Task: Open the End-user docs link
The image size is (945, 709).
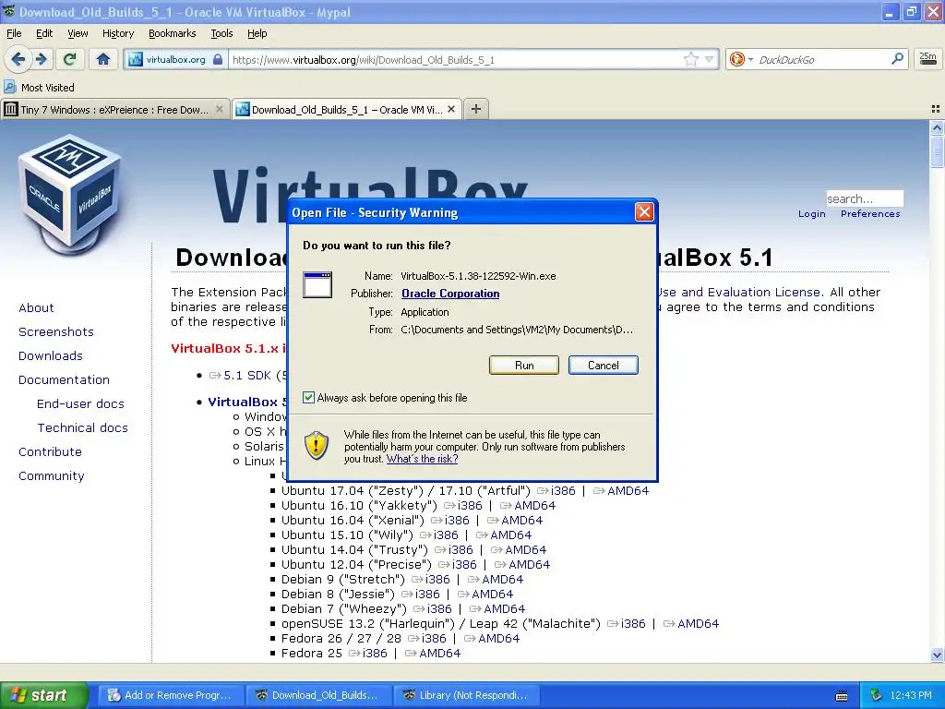Action: point(80,403)
